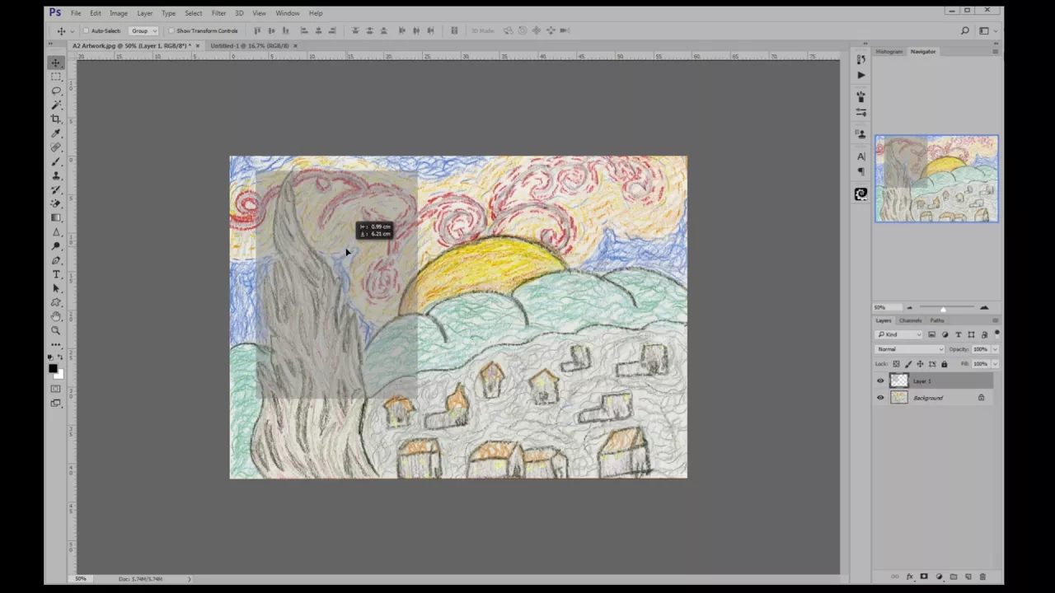
Task: Open the layer filter Kind dropdown
Action: click(x=899, y=334)
